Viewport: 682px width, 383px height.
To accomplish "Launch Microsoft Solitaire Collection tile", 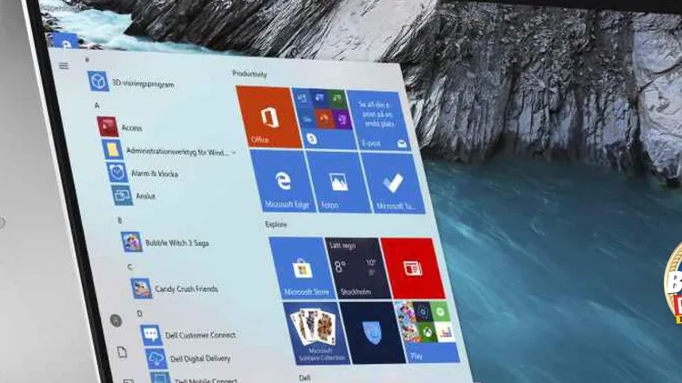I will (x=316, y=333).
